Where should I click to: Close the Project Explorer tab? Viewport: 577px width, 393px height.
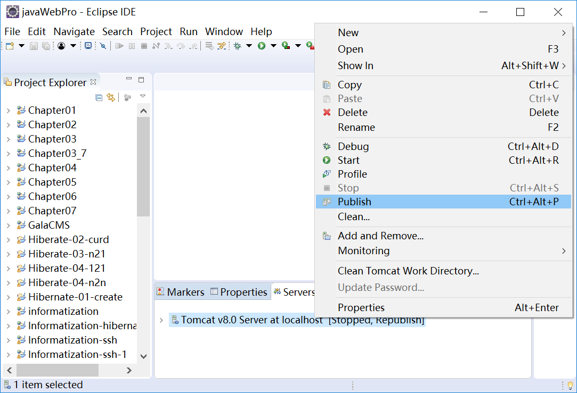pos(93,82)
